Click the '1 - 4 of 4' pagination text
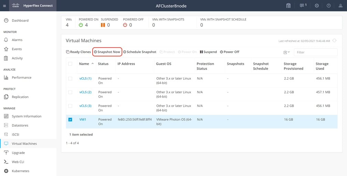The height and width of the screenshot is (176, 347). 72,143
